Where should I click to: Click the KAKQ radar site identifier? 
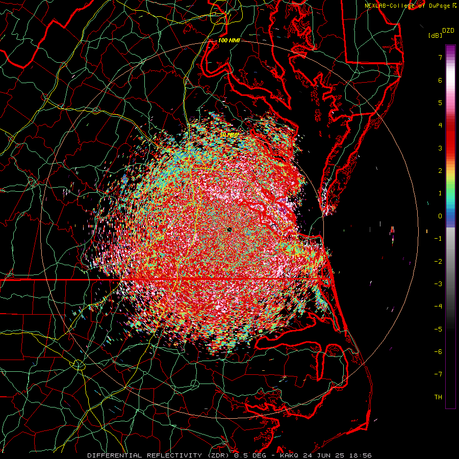pyautogui.click(x=289, y=455)
